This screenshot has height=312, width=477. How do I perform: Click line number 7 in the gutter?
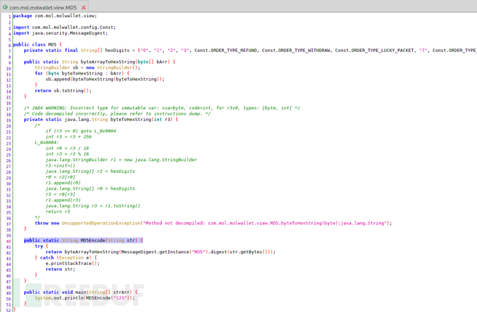click(x=10, y=51)
